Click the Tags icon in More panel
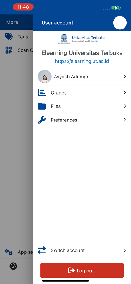131x284 pixels. pyautogui.click(x=9, y=37)
